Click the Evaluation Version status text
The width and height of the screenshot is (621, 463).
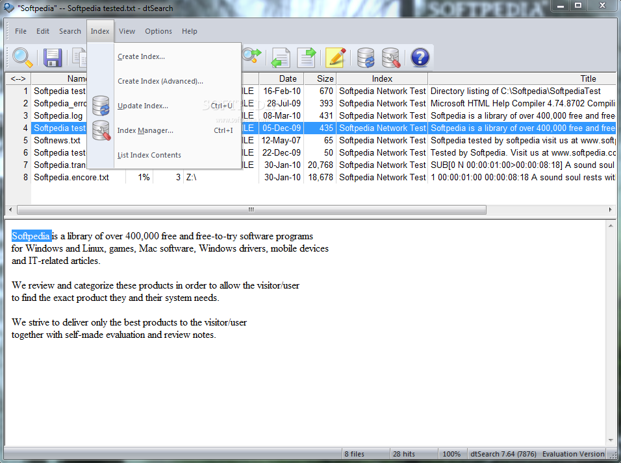pyautogui.click(x=573, y=454)
